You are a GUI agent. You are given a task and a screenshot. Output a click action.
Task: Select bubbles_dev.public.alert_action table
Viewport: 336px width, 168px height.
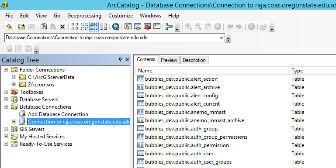[x=181, y=79]
